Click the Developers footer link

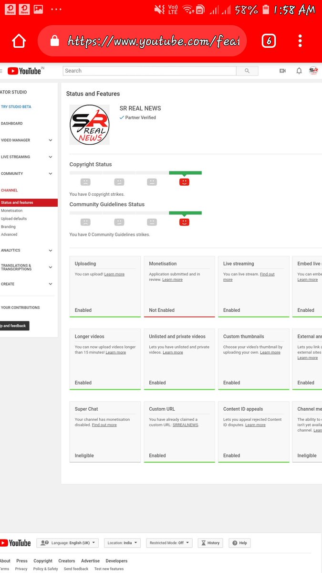coord(116,561)
